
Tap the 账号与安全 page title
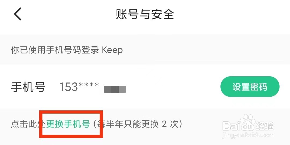(145, 14)
